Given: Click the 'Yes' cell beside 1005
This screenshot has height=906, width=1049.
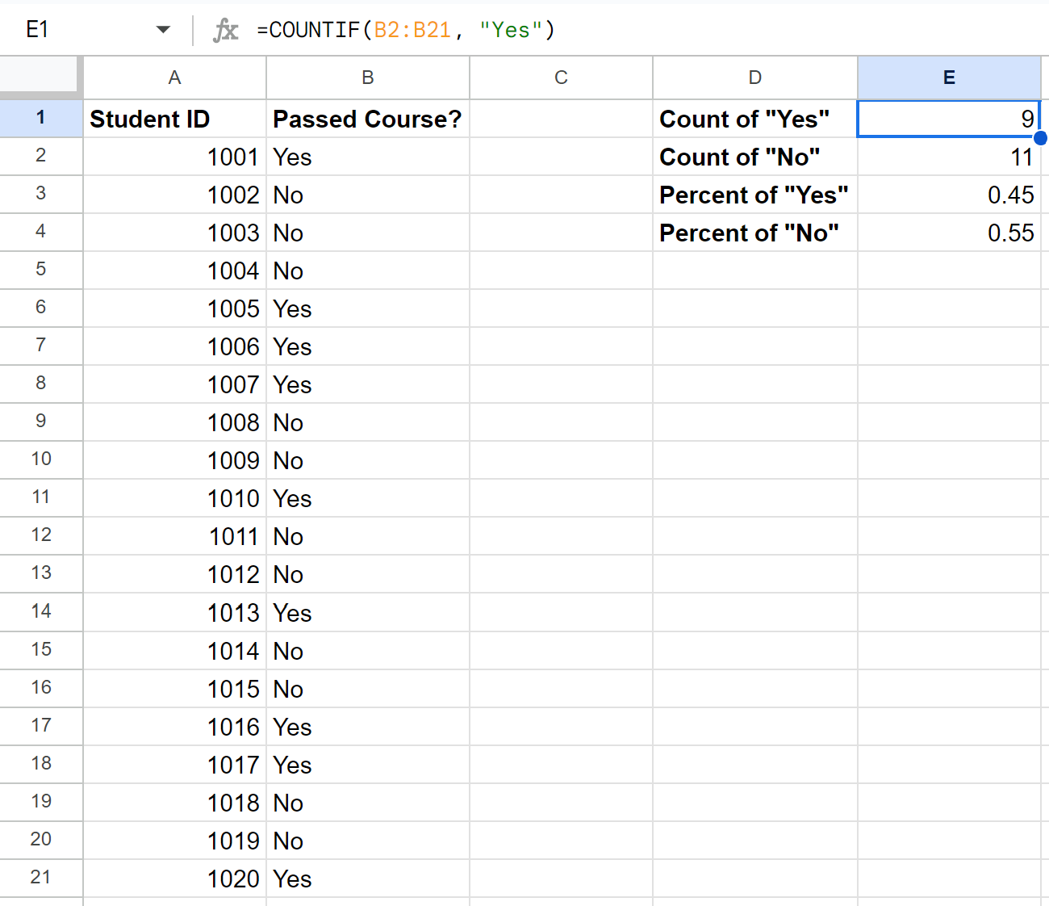Looking at the screenshot, I should coord(368,308).
